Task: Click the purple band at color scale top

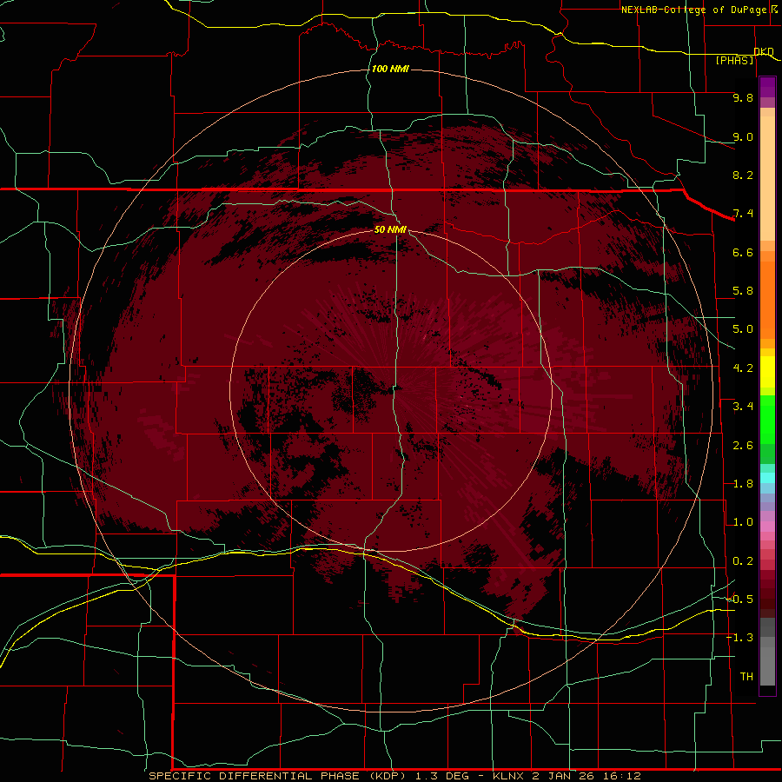Action: coord(767,87)
